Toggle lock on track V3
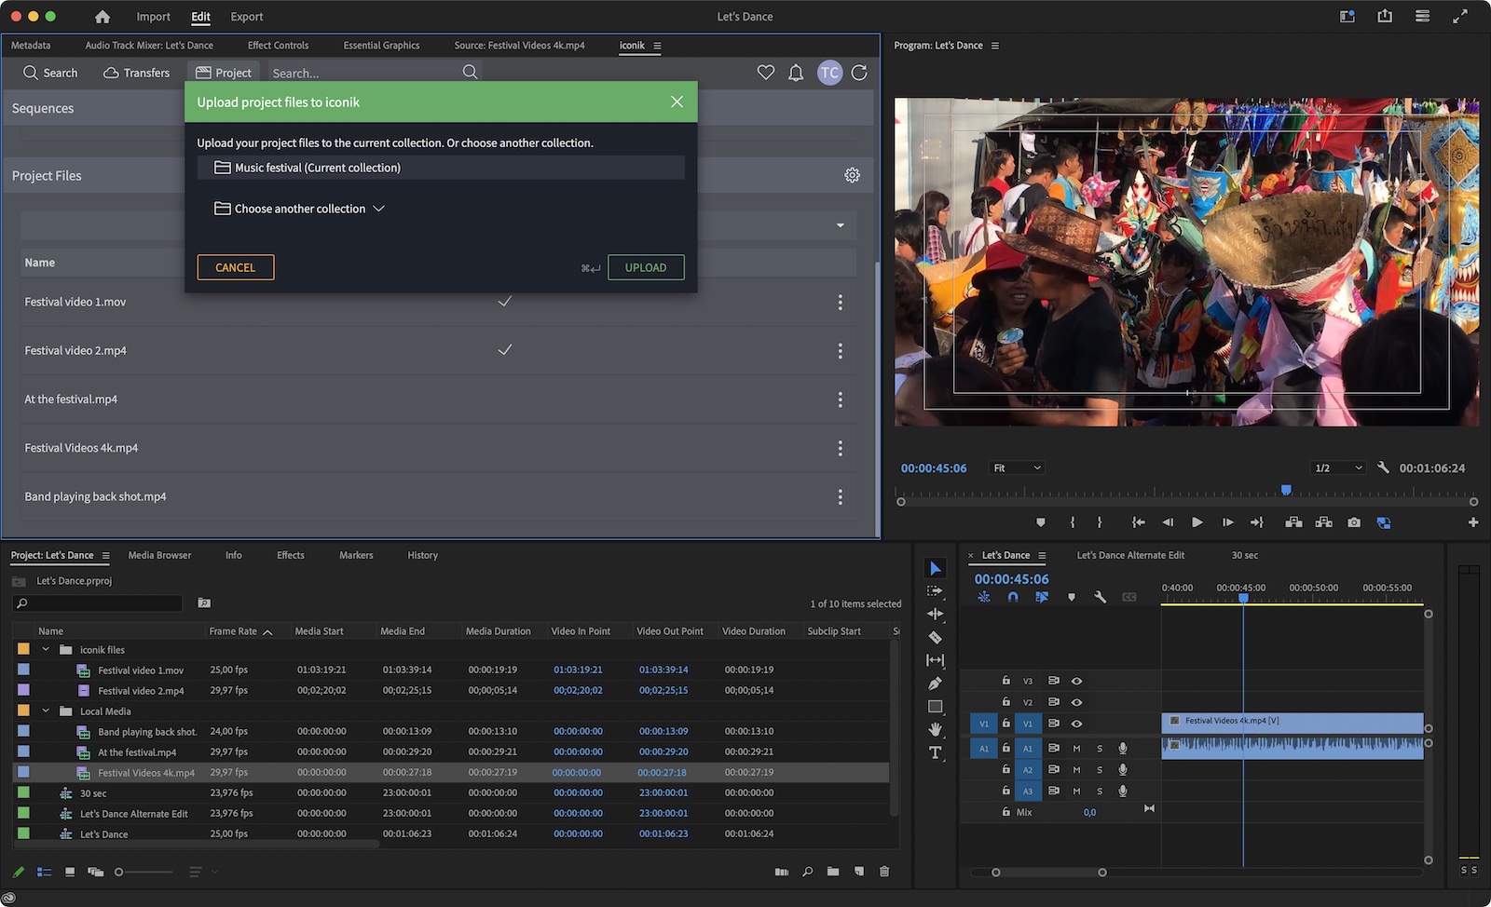The width and height of the screenshot is (1491, 907). point(1005,681)
